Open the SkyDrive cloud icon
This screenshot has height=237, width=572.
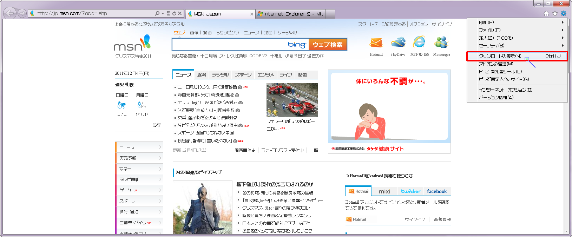(398, 43)
